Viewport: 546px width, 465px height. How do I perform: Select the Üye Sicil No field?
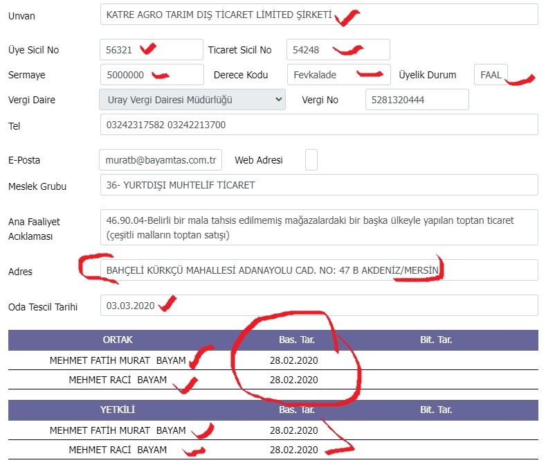click(x=152, y=49)
